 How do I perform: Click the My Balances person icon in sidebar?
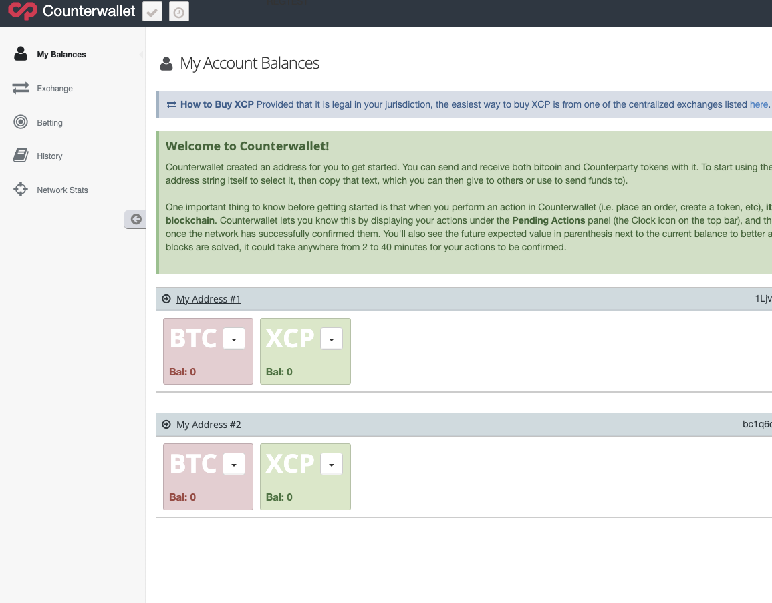click(21, 53)
